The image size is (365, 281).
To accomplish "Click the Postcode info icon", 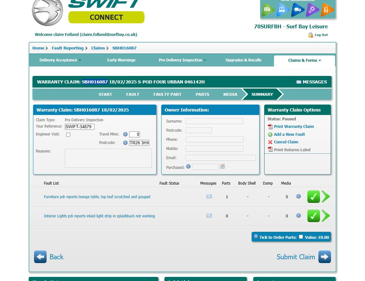I will click(125, 143).
